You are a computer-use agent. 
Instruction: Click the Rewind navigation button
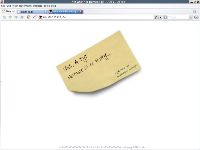click(4, 17)
